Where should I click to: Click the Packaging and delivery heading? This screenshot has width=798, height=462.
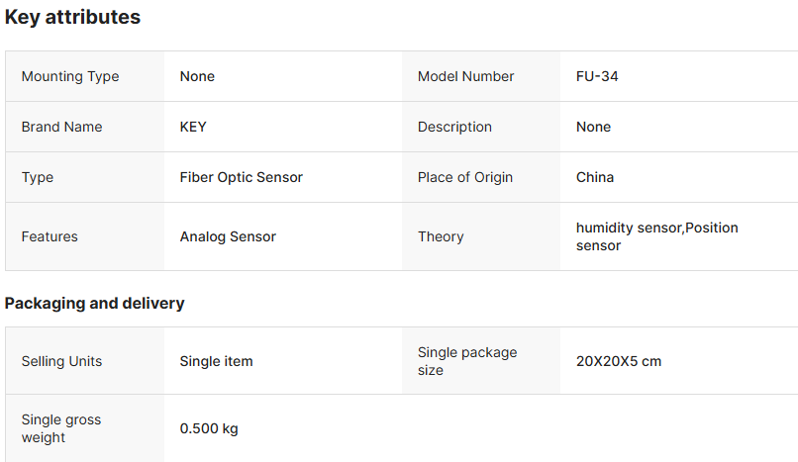point(94,303)
